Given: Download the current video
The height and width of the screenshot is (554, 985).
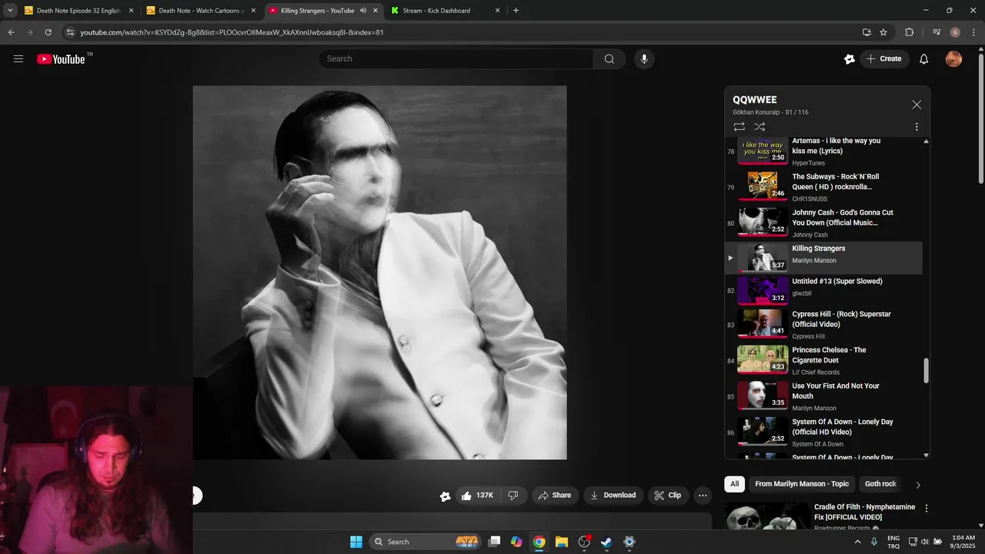Looking at the screenshot, I should (613, 496).
